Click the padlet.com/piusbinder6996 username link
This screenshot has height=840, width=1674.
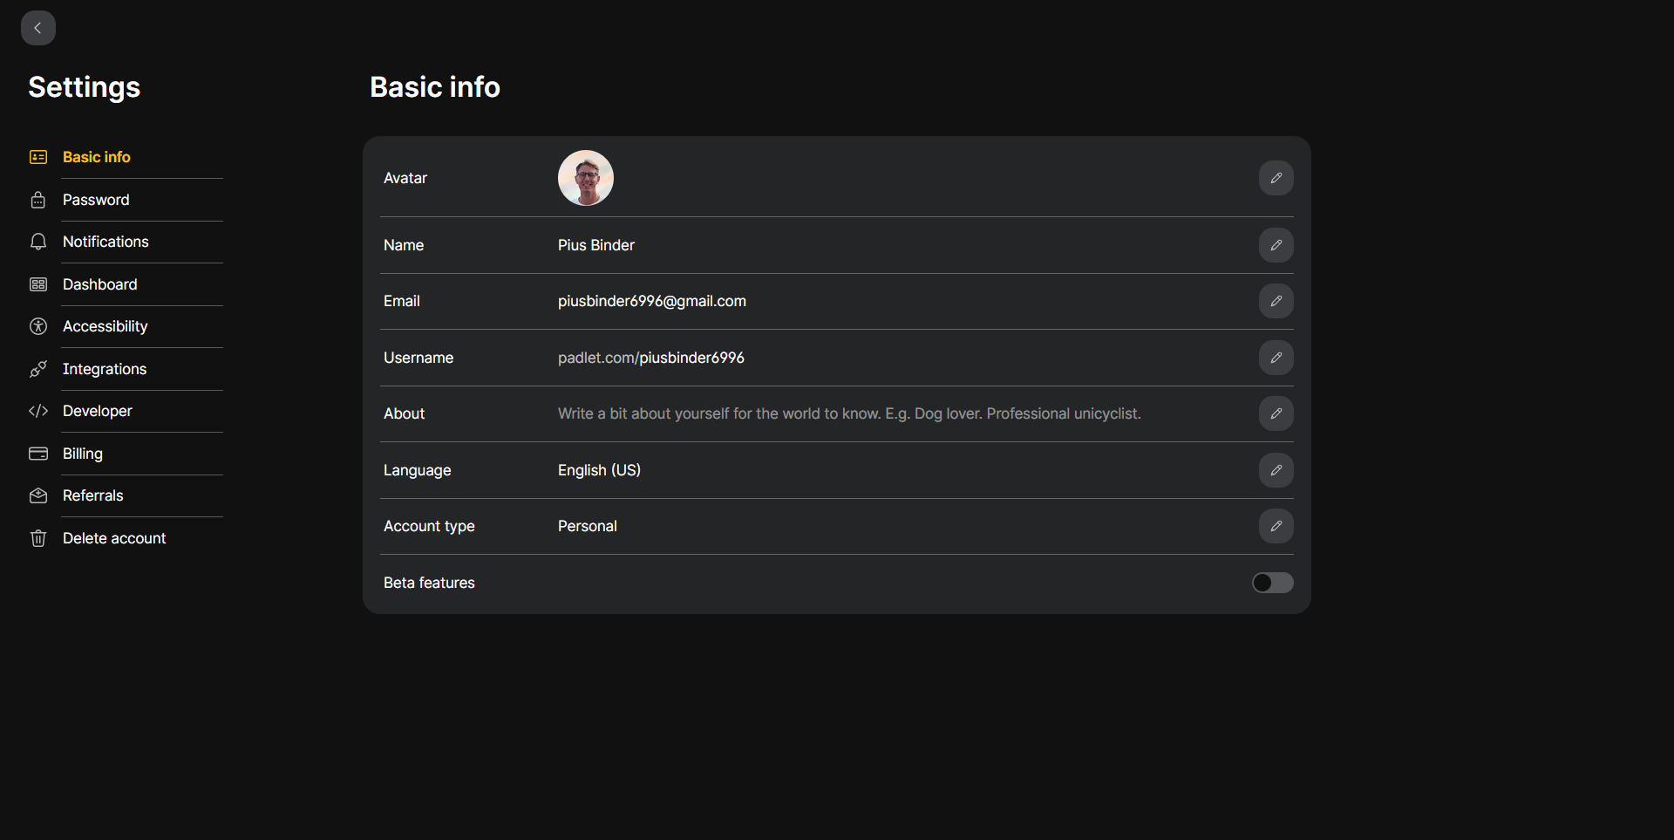click(650, 358)
